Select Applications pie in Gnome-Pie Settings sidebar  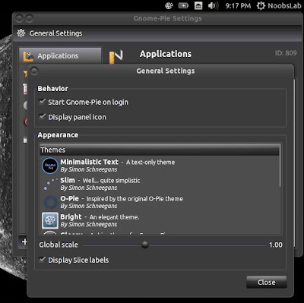pos(60,55)
